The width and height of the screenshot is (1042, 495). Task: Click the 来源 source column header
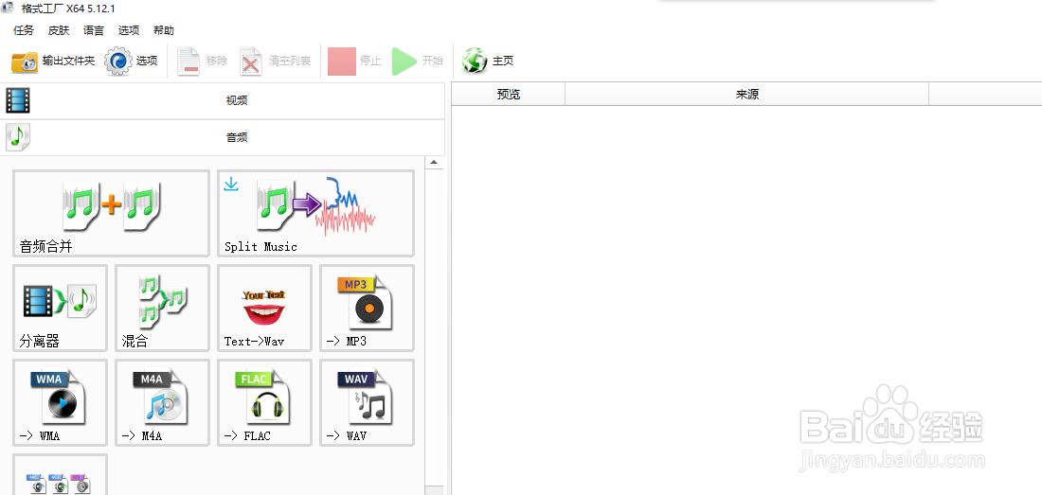click(x=747, y=95)
